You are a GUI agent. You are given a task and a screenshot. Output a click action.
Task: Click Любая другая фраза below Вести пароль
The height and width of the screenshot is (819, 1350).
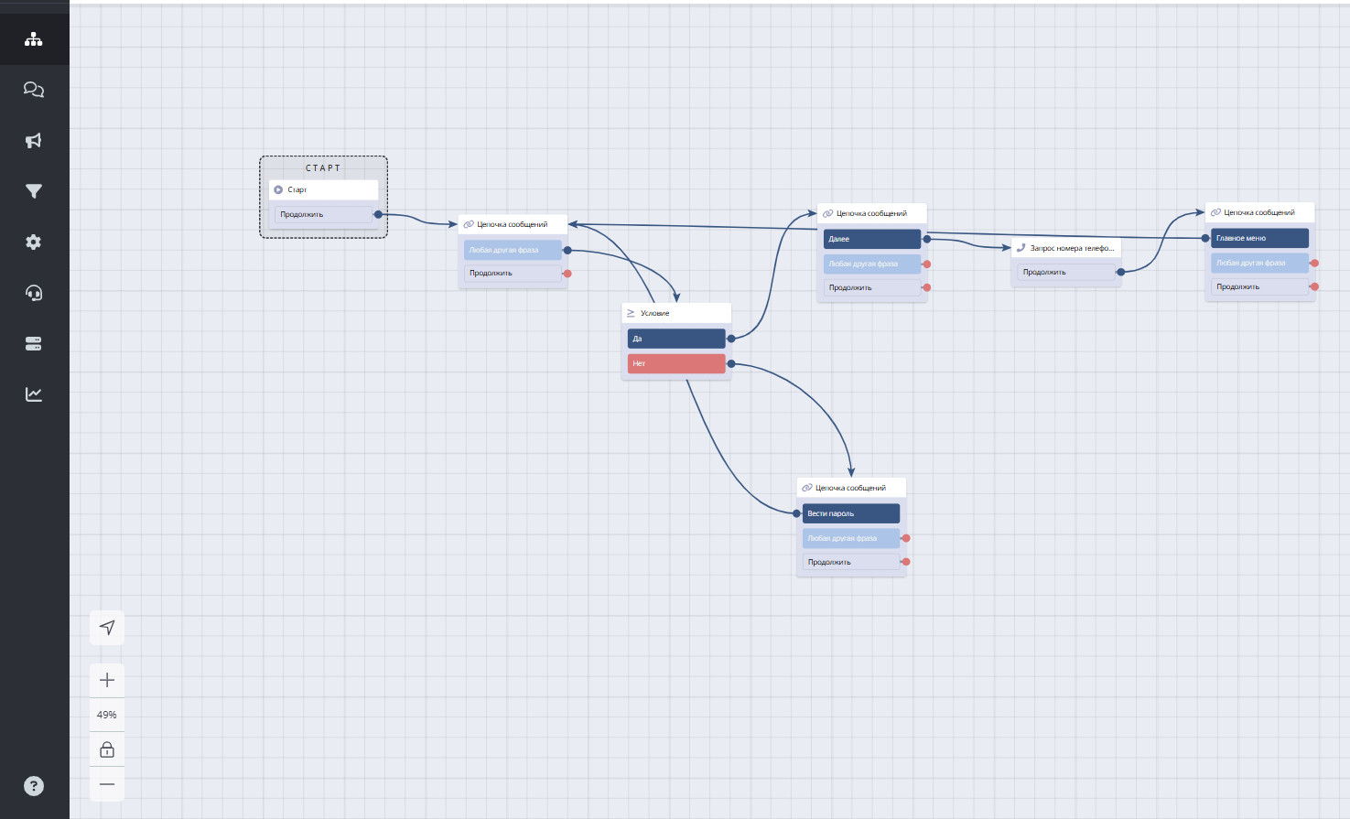[851, 538]
